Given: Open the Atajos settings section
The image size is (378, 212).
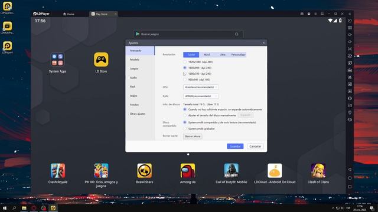Looking at the screenshot, I should [140, 95].
